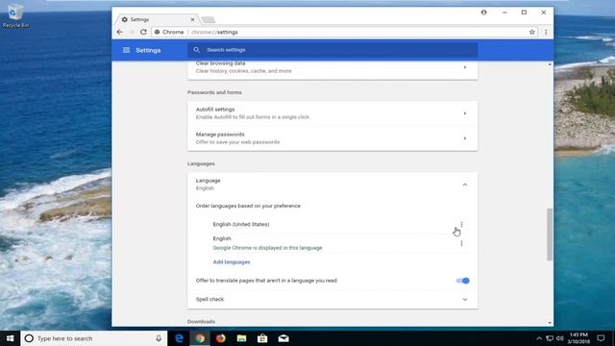Open the Action Center notifications icon
Viewport: 615px width, 346px height.
601,338
